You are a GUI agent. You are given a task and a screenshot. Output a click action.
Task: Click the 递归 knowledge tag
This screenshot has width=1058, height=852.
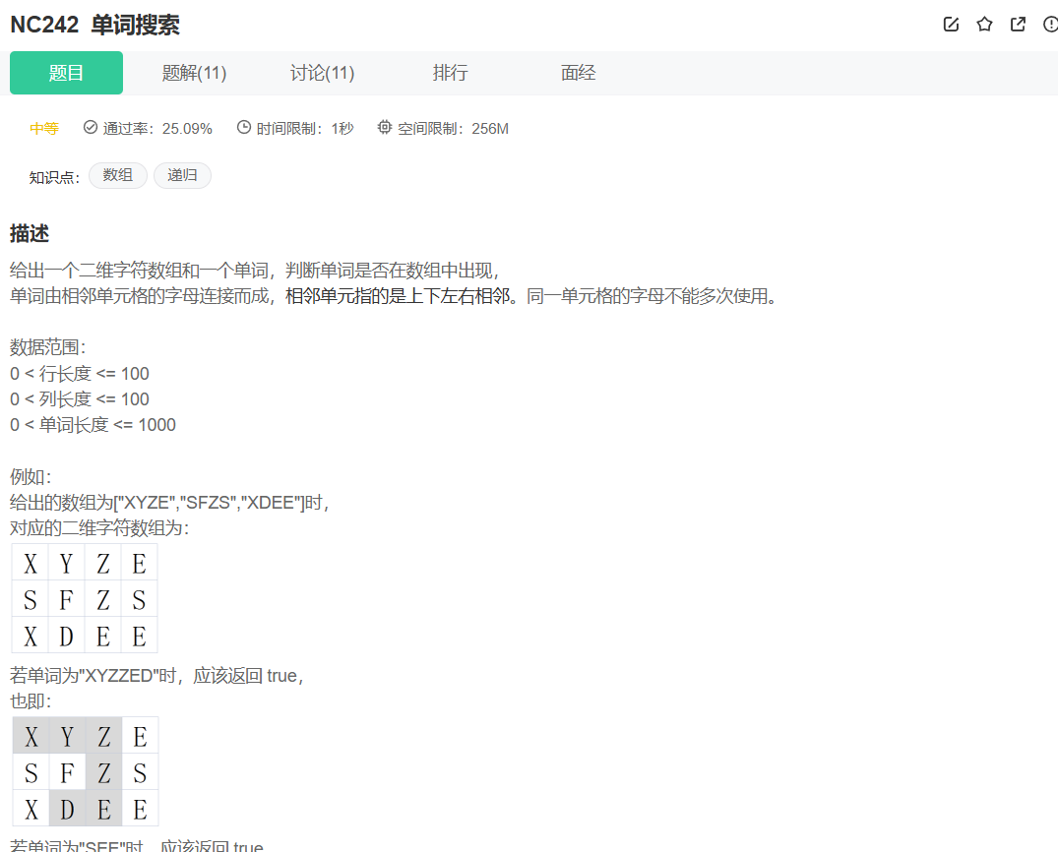(x=182, y=176)
